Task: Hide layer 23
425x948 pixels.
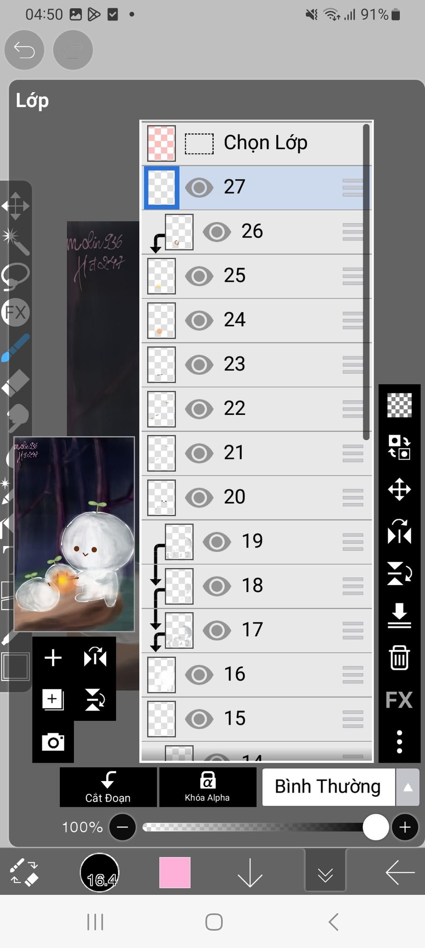Action: (199, 365)
